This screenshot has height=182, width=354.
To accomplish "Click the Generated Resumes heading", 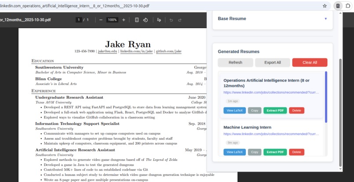I will coord(238,52).
